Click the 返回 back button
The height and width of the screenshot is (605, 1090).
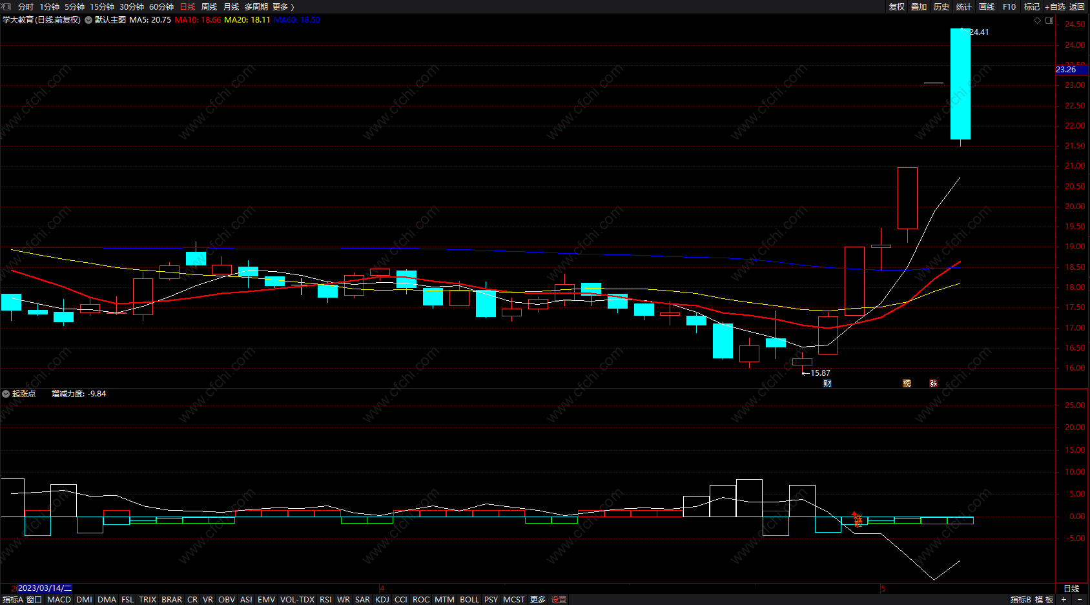[x=1077, y=6]
